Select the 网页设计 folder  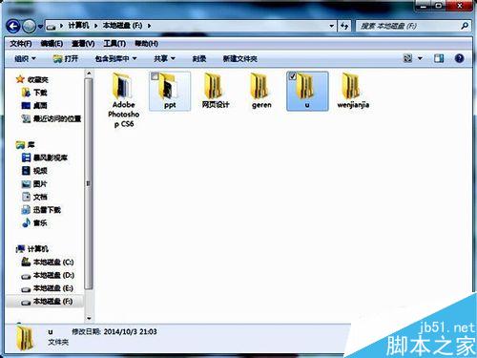tap(216, 91)
